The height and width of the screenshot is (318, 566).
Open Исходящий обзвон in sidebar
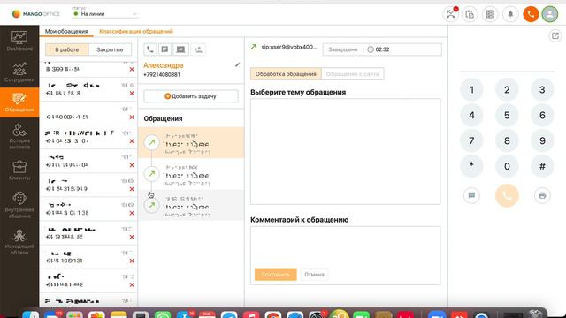[x=19, y=241]
